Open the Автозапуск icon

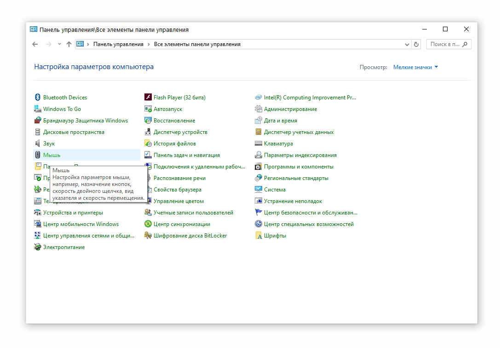pyautogui.click(x=148, y=109)
